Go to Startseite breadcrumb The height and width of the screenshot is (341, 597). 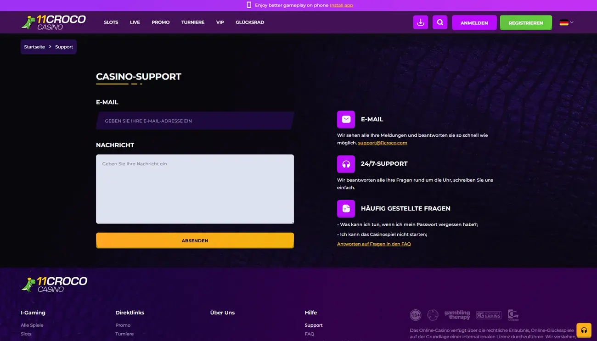(34, 47)
